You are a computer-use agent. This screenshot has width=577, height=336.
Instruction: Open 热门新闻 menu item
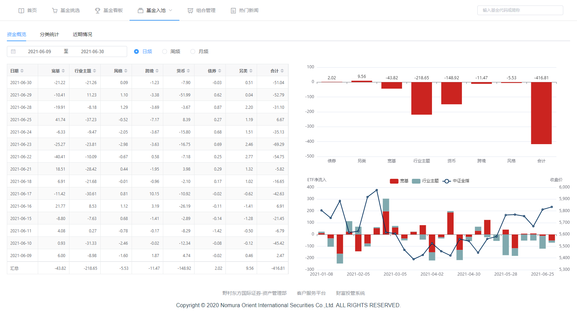click(244, 11)
